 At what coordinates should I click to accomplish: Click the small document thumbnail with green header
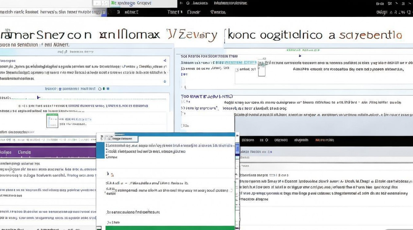coord(52,121)
